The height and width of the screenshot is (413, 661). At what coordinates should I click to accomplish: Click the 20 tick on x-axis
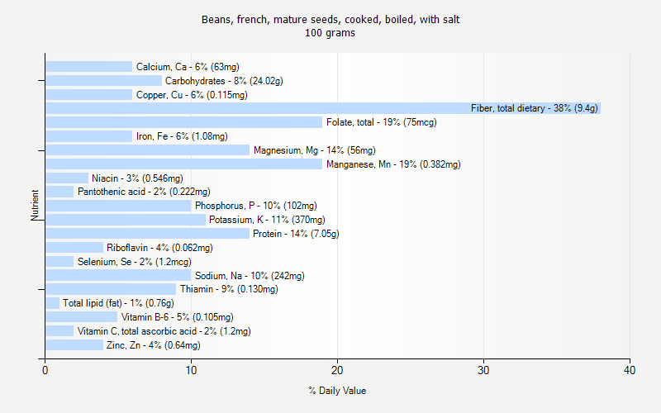[337, 371]
